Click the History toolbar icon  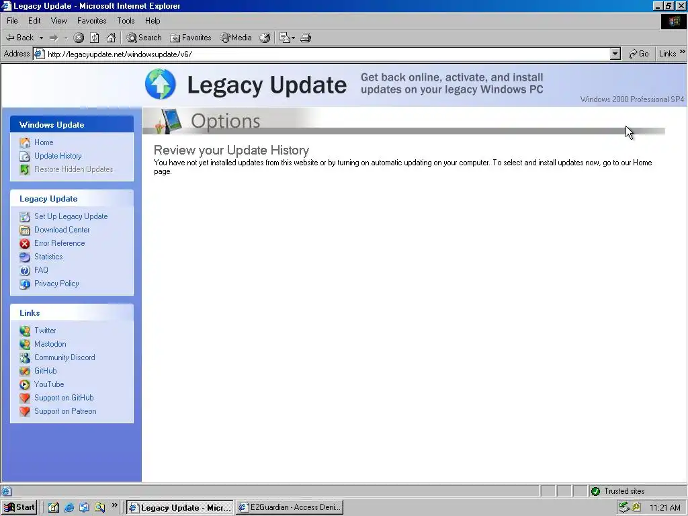point(265,38)
